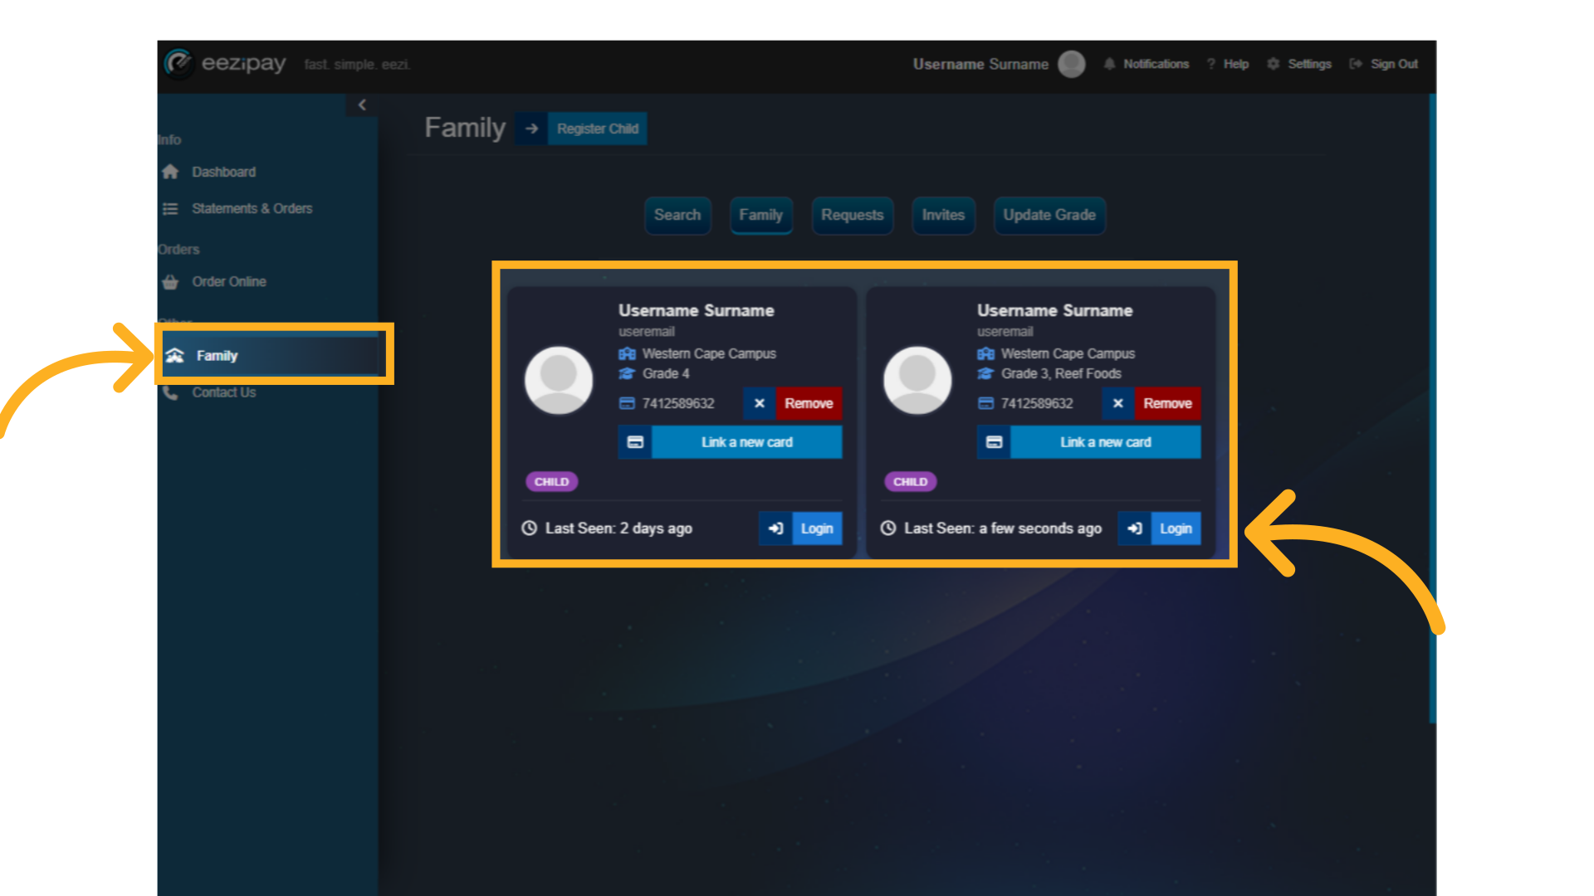
Task: Collapse the sidebar with the chevron
Action: (x=362, y=105)
